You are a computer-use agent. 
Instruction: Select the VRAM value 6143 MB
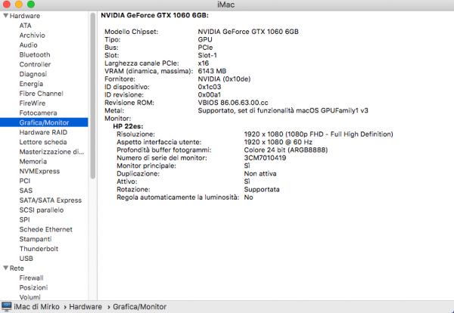(212, 71)
